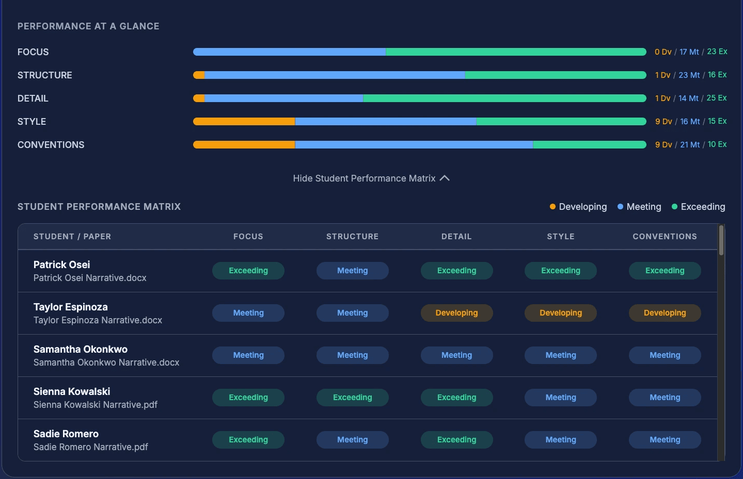Click Sadie Romero's Focus Exceeding badge
The height and width of the screenshot is (479, 743).
(248, 440)
